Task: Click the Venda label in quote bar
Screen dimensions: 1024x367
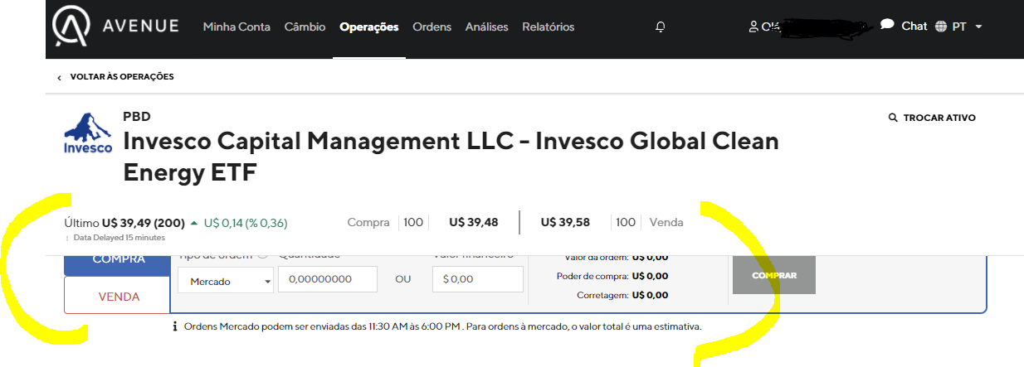Action: (666, 222)
